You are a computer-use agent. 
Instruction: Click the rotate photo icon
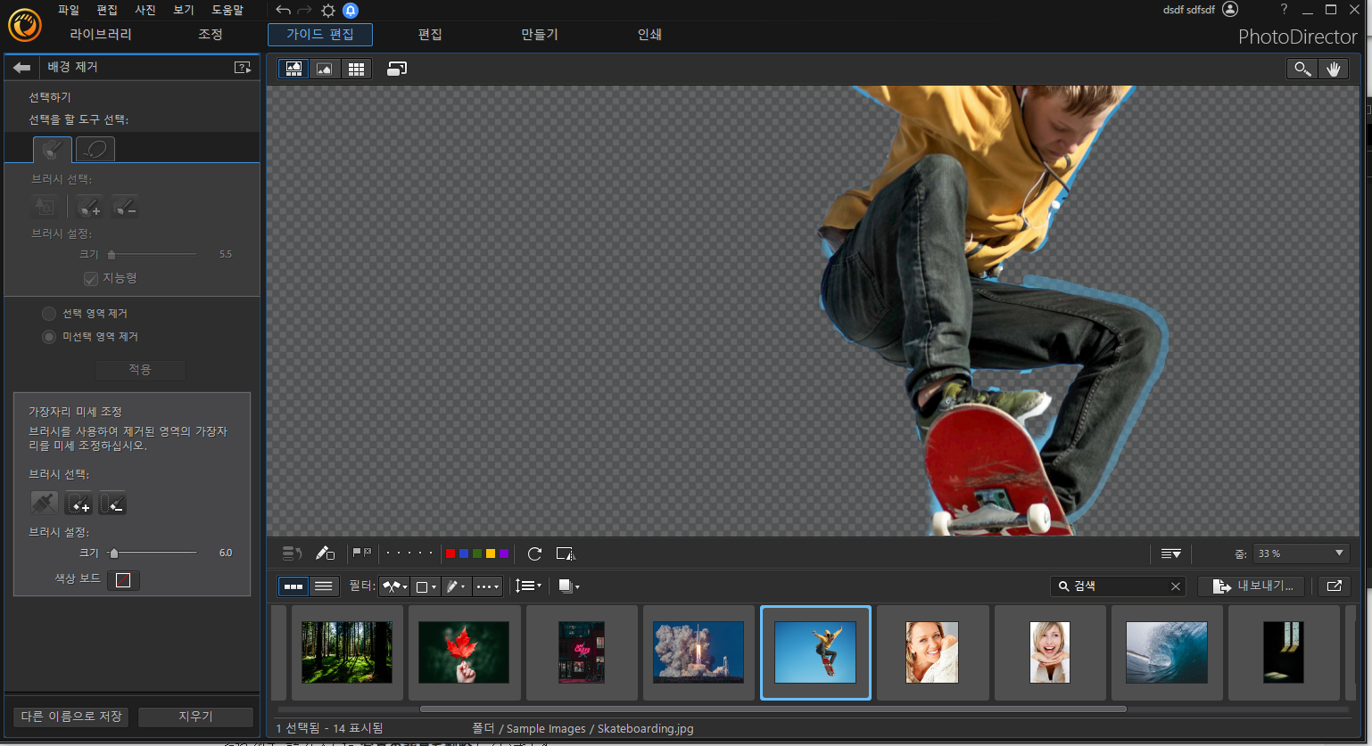pyautogui.click(x=534, y=553)
